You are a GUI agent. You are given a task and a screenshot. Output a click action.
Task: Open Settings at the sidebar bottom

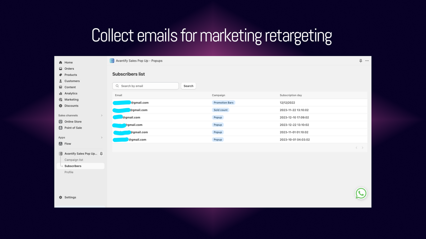pyautogui.click(x=70, y=197)
